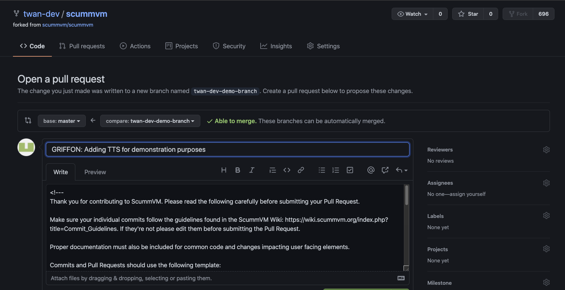Open repository Settings tab

323,46
